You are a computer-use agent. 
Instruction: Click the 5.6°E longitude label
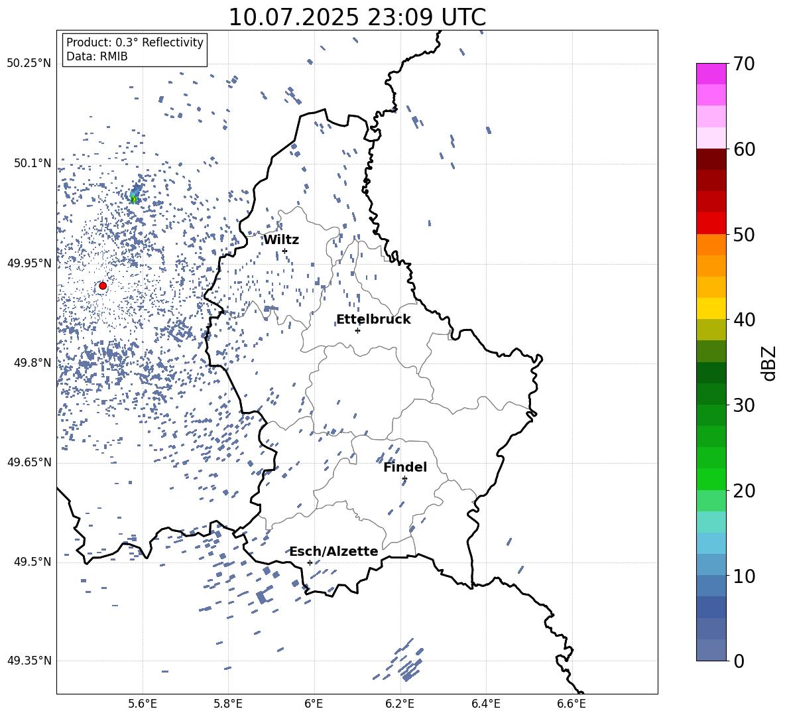(143, 704)
